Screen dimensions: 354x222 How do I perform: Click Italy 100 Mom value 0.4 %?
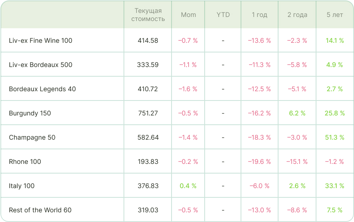pos(188,186)
